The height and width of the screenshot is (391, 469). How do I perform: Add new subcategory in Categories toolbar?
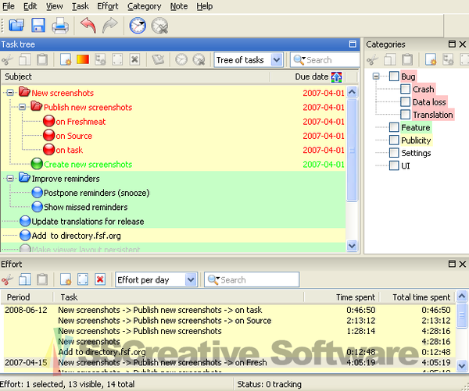[448, 60]
